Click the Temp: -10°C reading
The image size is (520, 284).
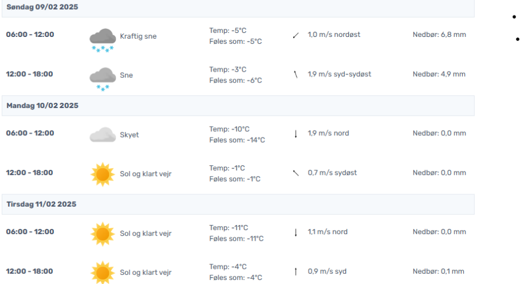point(229,130)
